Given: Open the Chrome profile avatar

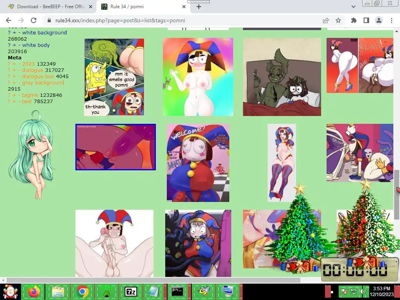Looking at the screenshot, I should click(x=379, y=20).
